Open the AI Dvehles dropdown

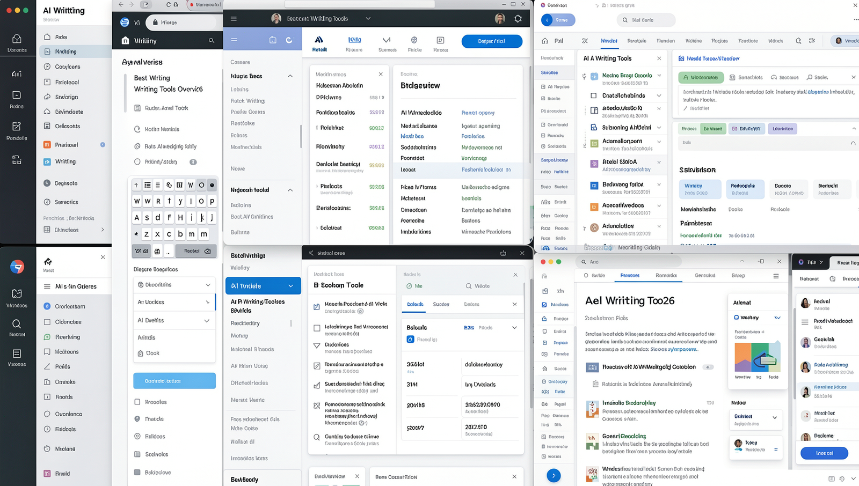coord(174,320)
